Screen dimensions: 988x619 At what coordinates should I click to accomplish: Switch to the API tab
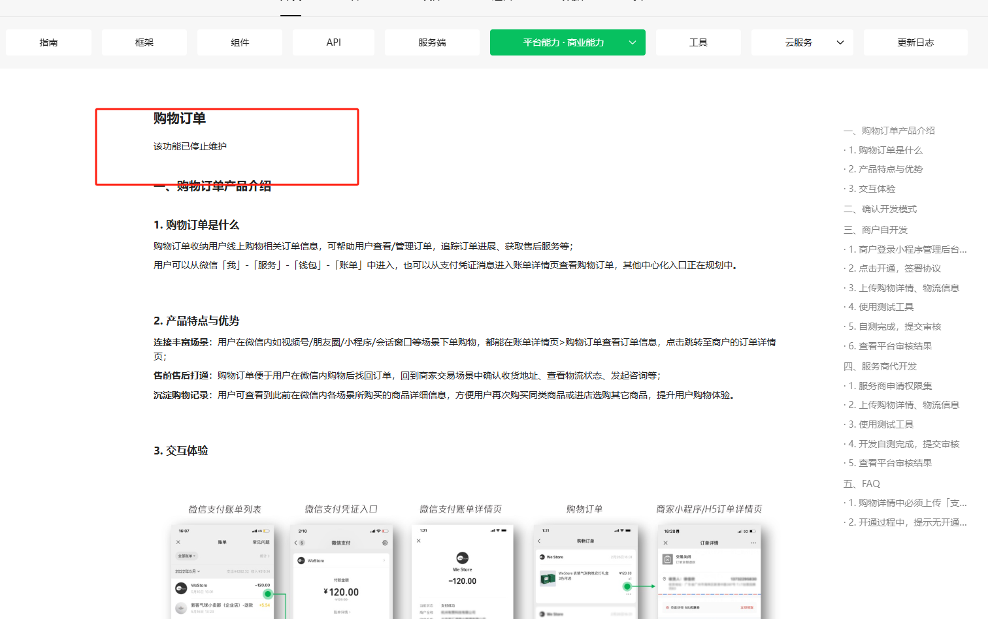point(333,42)
